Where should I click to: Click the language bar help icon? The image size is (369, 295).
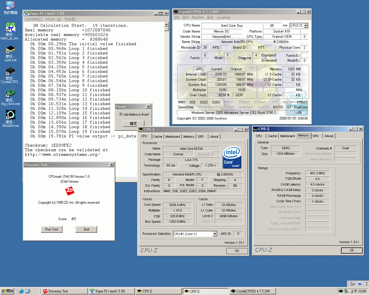tap(359, 283)
